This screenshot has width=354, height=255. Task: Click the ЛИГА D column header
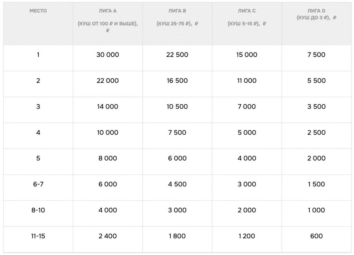[316, 11]
